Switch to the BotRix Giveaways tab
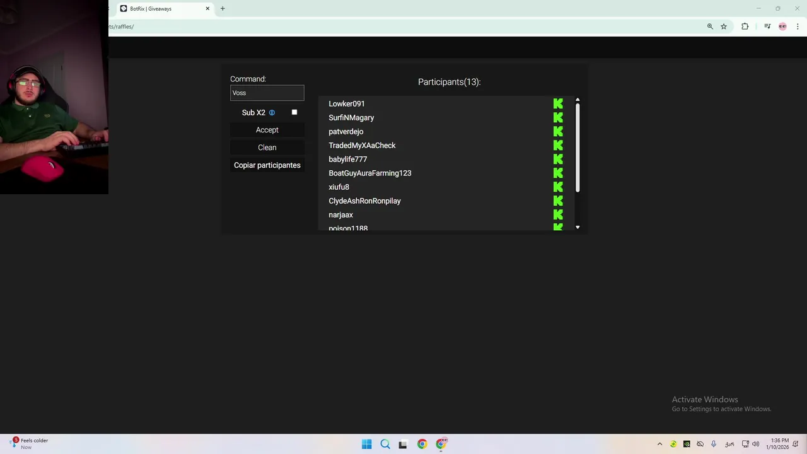 pyautogui.click(x=164, y=9)
